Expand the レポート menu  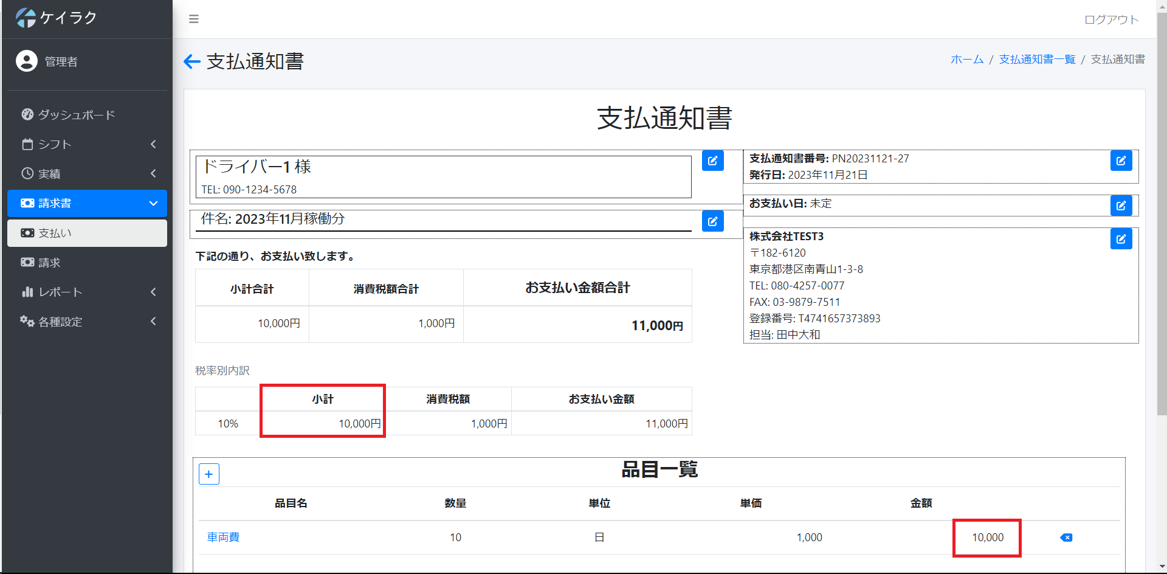pyautogui.click(x=87, y=292)
